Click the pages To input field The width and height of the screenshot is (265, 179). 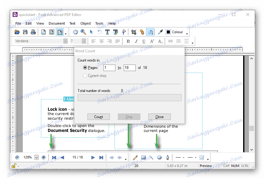click(x=130, y=68)
